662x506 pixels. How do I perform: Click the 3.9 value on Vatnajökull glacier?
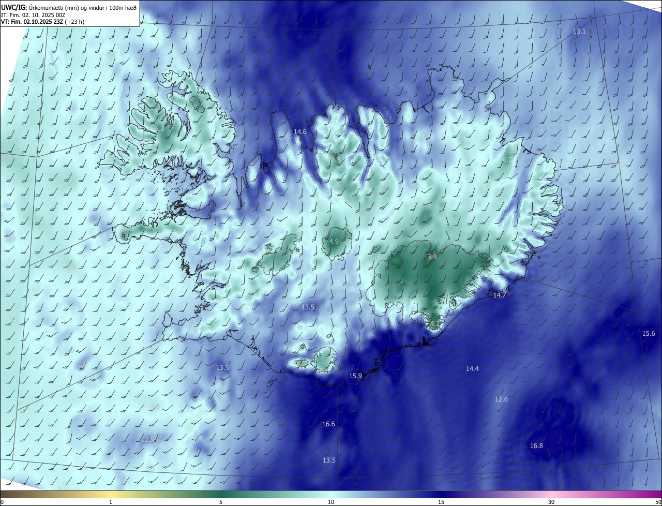click(x=432, y=257)
